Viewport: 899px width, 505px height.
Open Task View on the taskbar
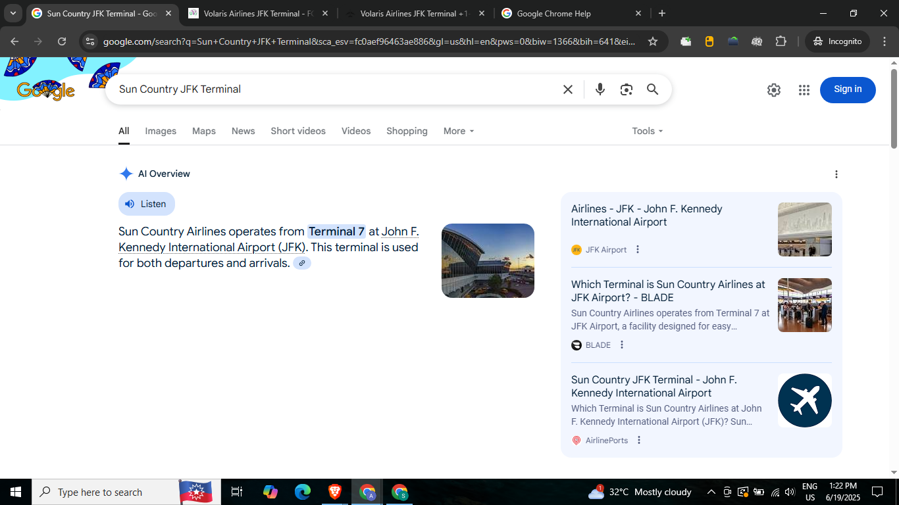(x=237, y=492)
